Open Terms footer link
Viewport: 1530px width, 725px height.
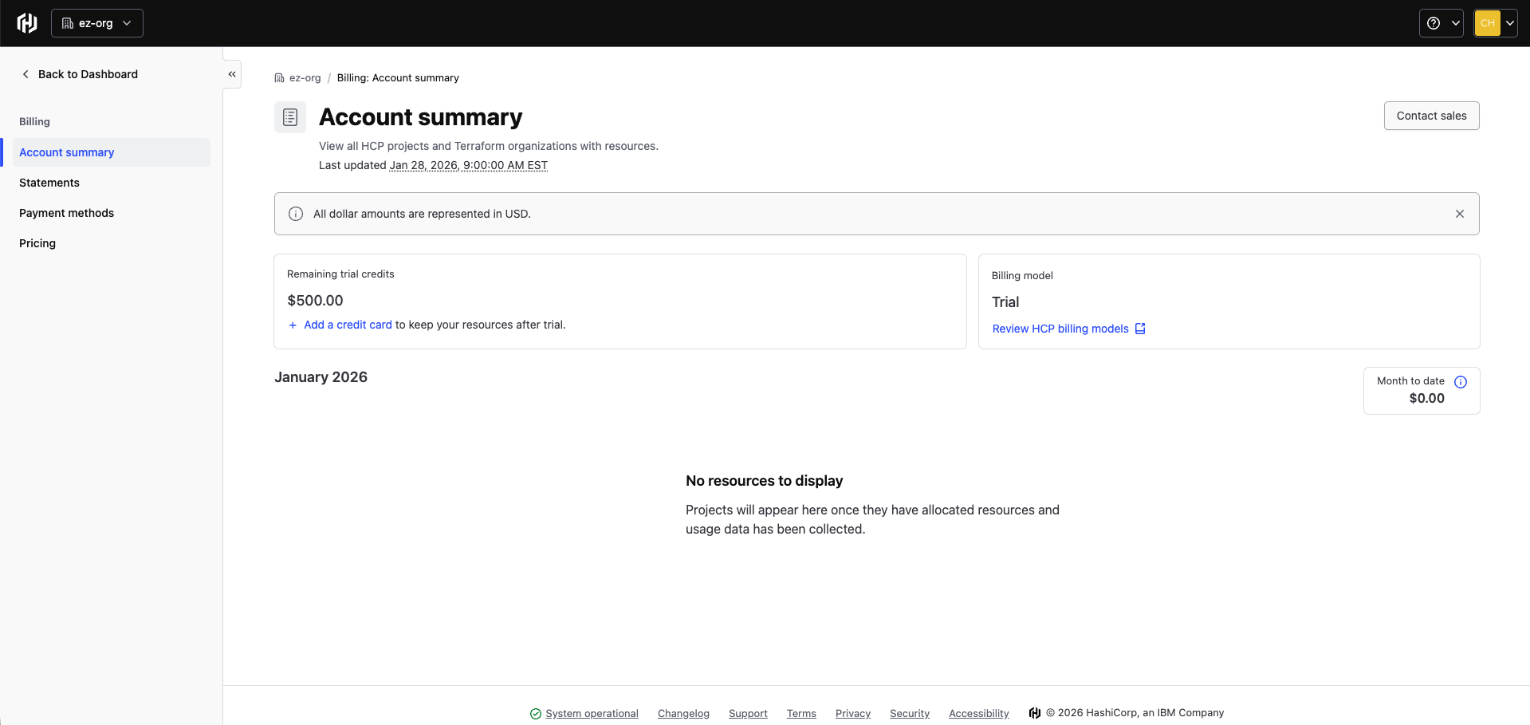coord(801,714)
